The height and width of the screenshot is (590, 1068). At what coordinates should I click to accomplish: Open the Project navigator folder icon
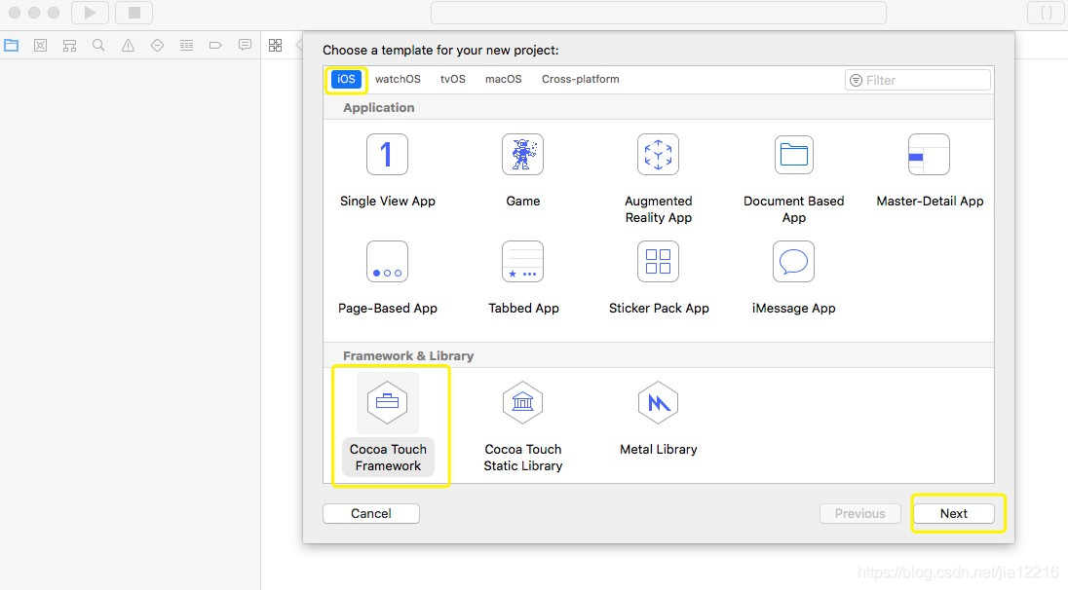(12, 46)
